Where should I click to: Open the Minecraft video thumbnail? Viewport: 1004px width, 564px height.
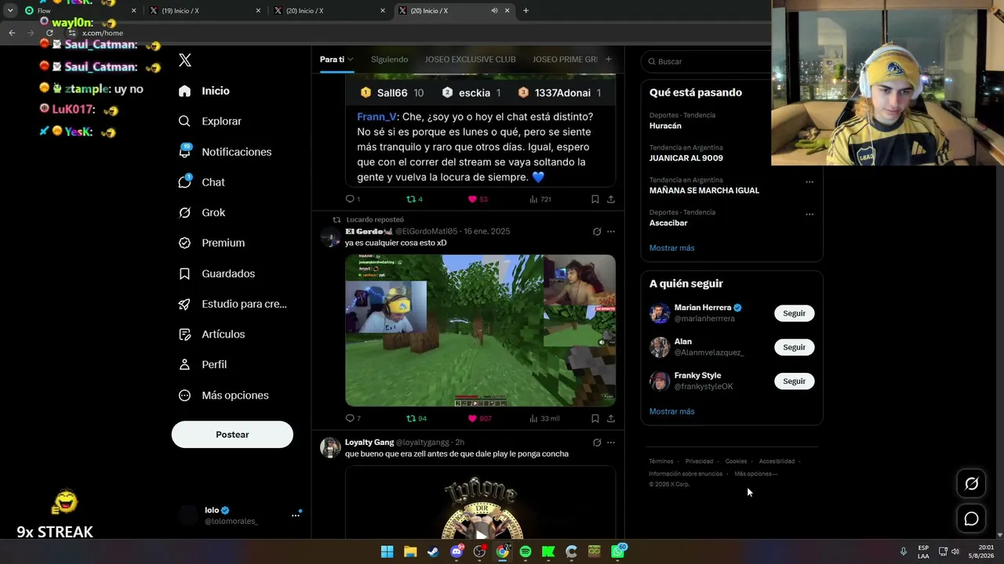[x=480, y=331]
